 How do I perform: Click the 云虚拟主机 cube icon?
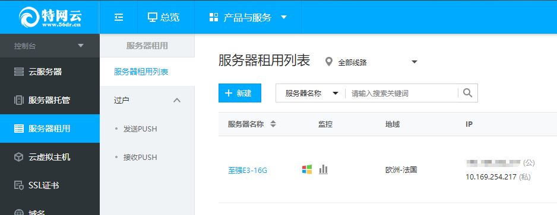19,157
